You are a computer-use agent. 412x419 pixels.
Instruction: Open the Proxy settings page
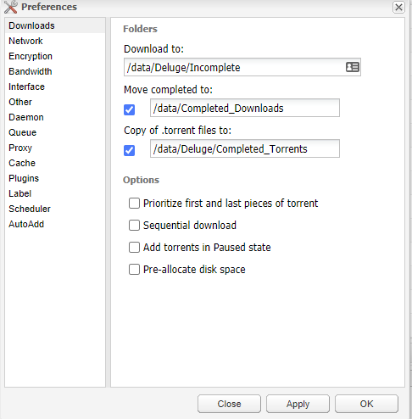[x=55, y=148]
